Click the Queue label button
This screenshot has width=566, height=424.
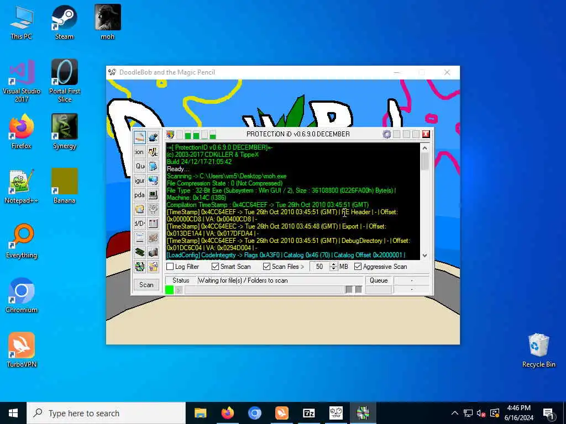[379, 280]
